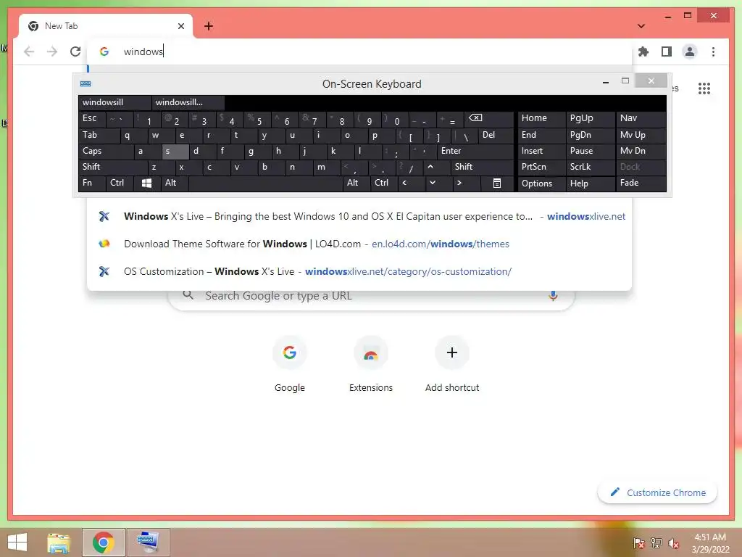Click the context menu key
The image size is (742, 557).
pos(497,183)
